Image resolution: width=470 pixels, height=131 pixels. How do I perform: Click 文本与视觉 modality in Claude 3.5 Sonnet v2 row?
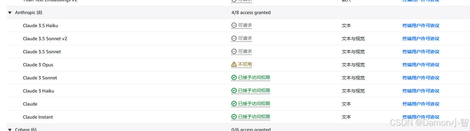(x=353, y=39)
